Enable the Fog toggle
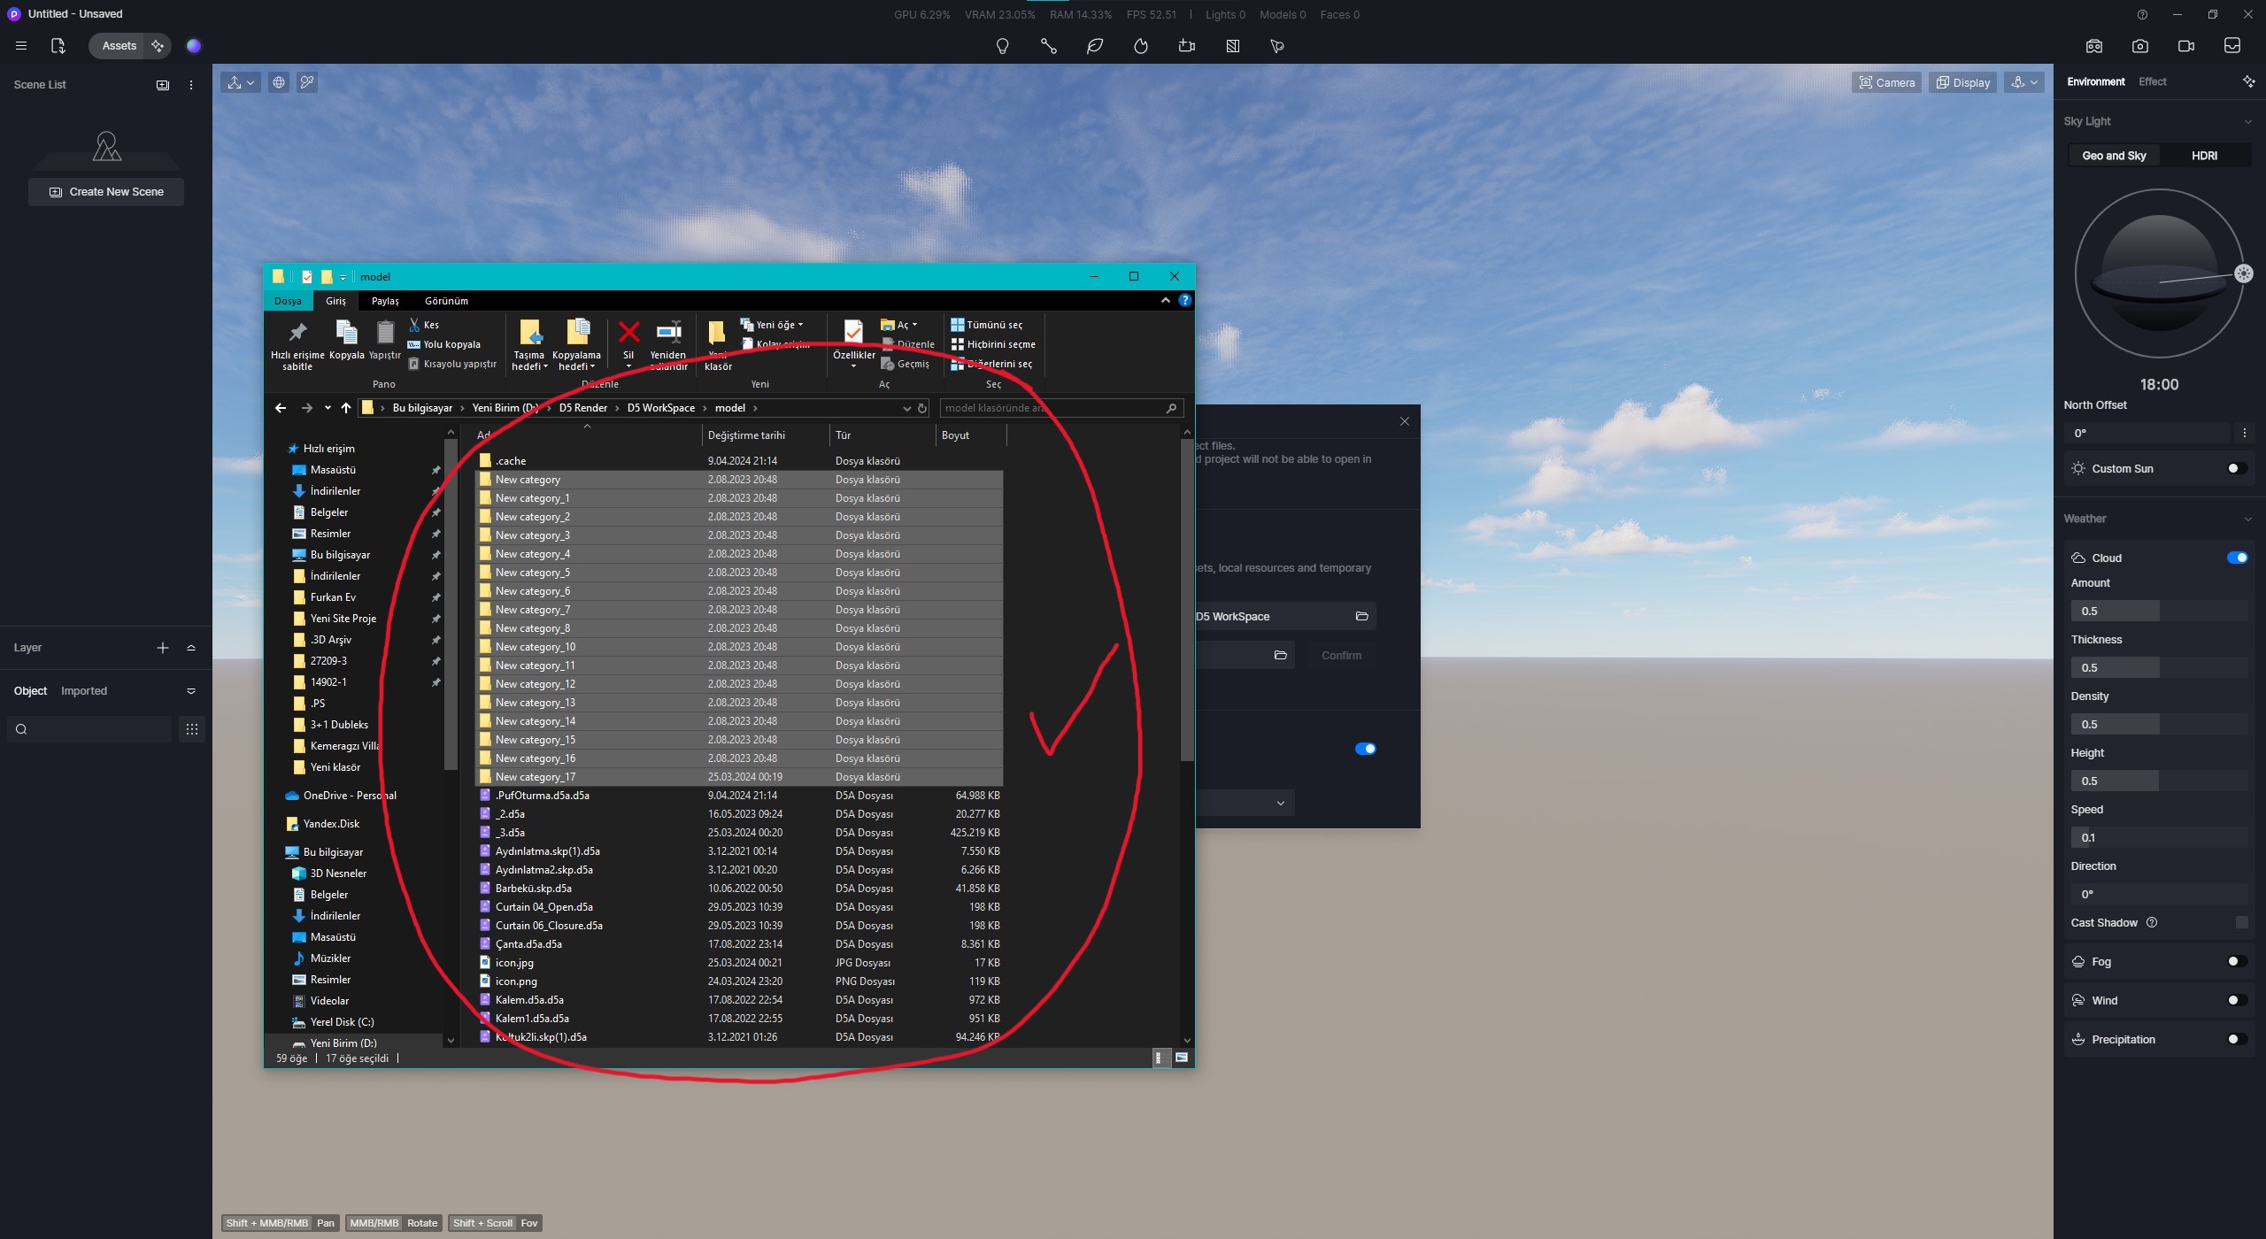The width and height of the screenshot is (2266, 1239). point(2235,960)
